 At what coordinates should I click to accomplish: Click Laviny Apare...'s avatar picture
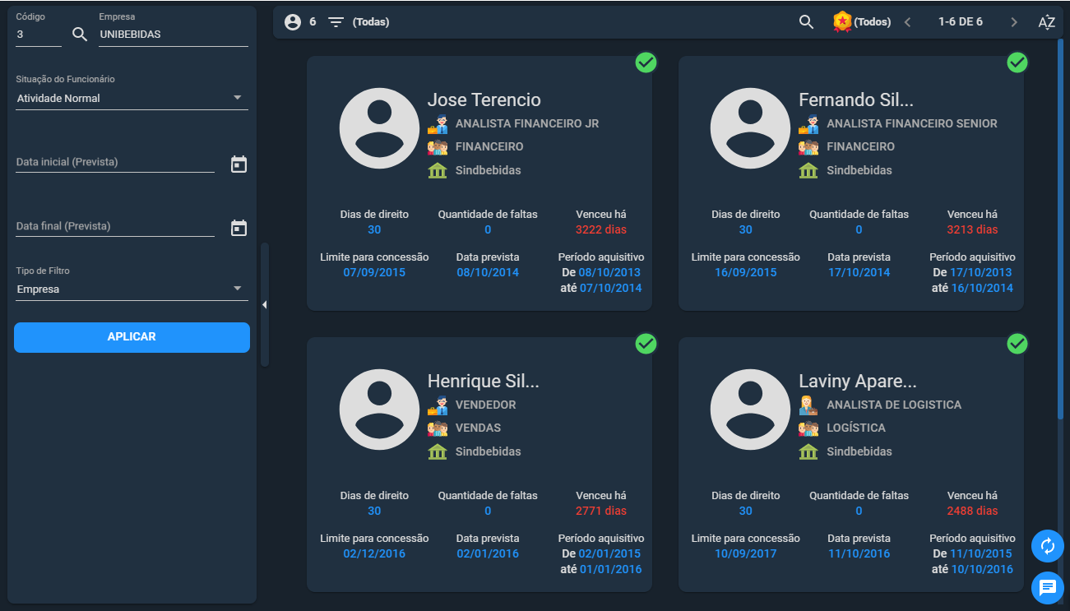pyautogui.click(x=750, y=410)
